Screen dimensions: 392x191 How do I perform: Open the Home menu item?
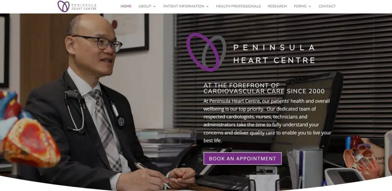click(126, 6)
